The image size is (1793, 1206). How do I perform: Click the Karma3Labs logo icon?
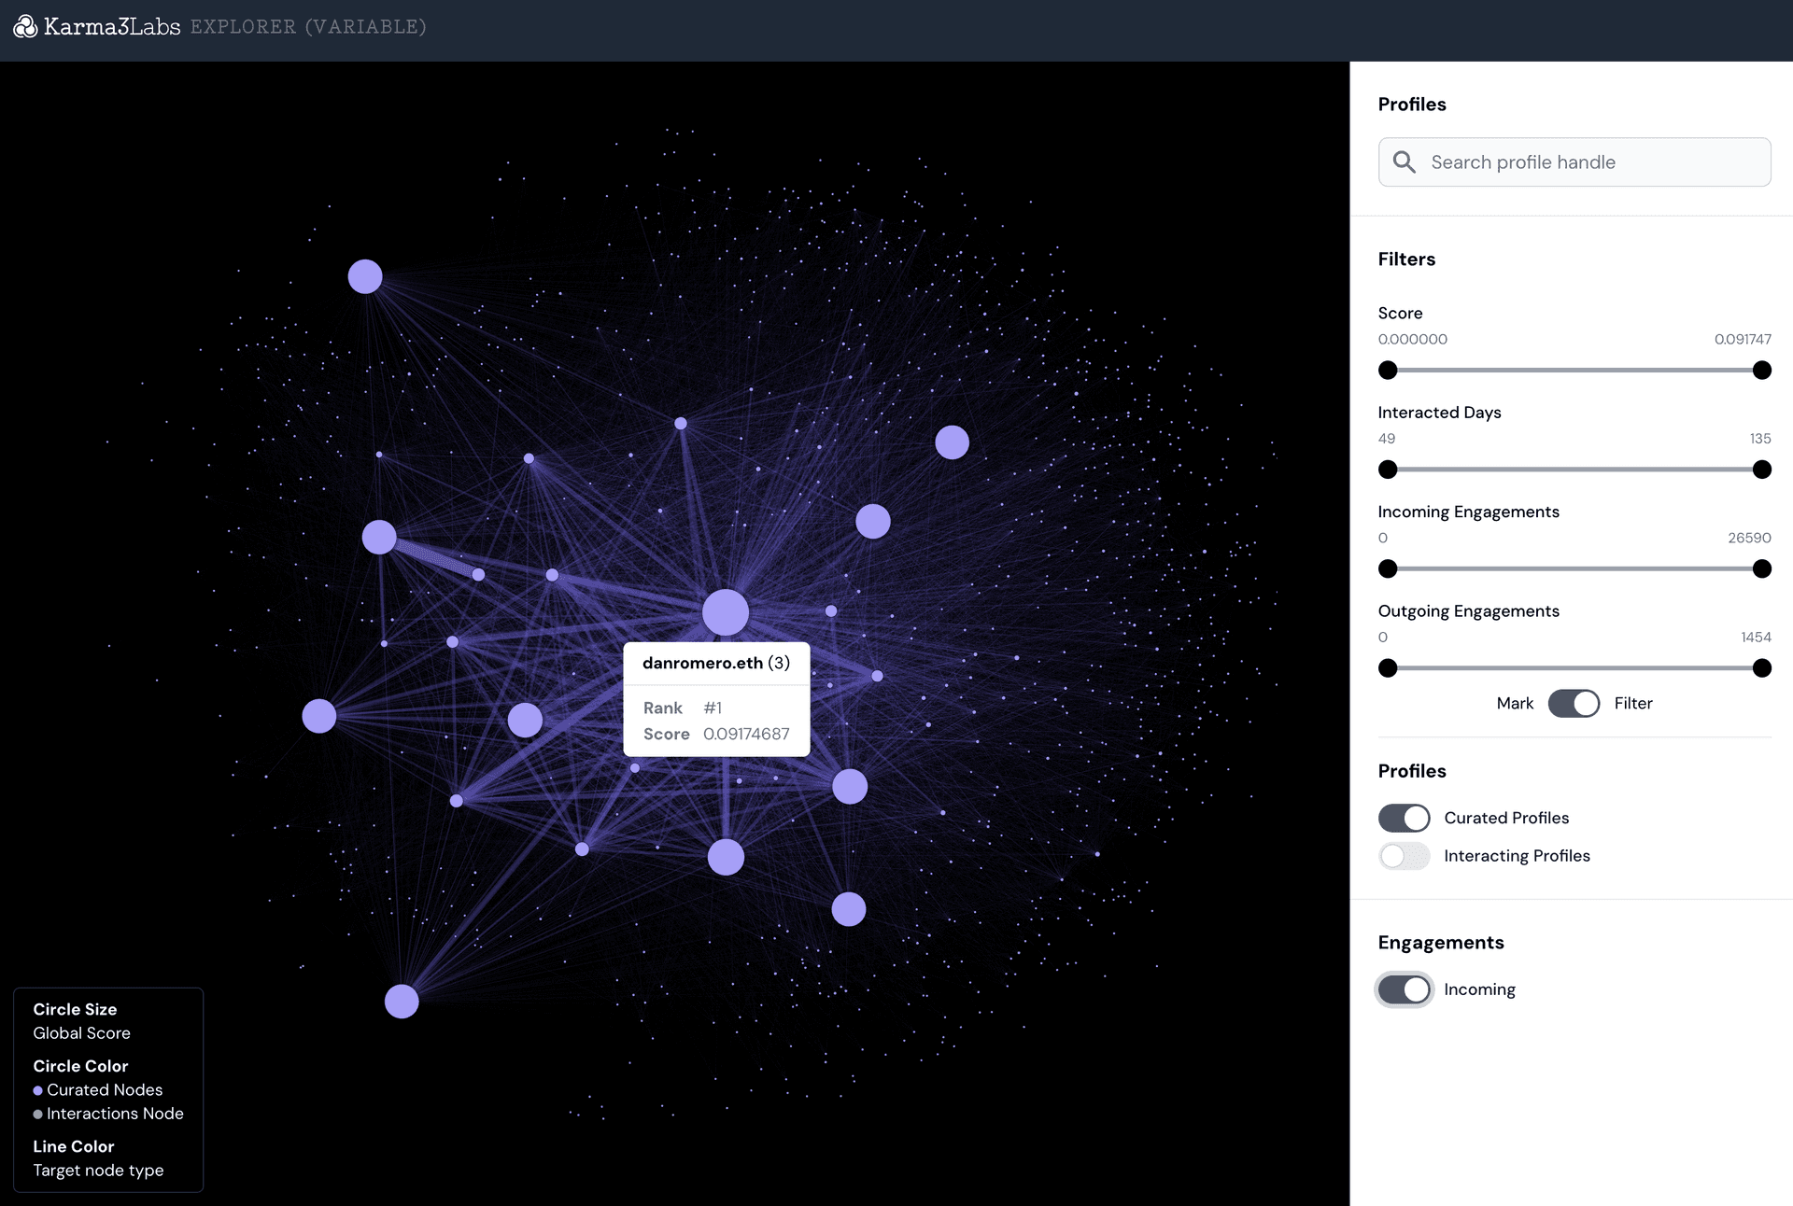click(x=25, y=27)
